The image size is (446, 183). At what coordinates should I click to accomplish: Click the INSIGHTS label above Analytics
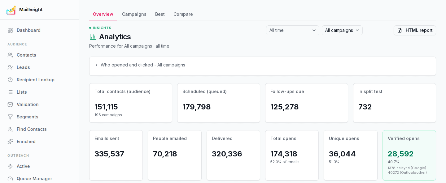[x=102, y=28]
